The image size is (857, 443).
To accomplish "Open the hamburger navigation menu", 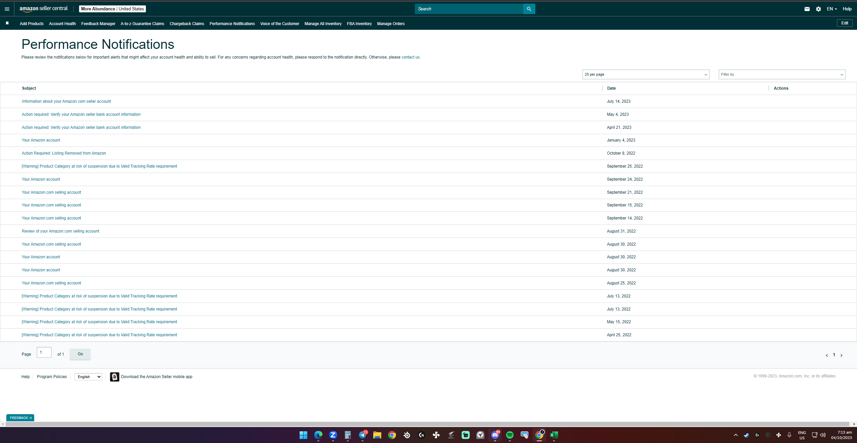I will (x=7, y=9).
